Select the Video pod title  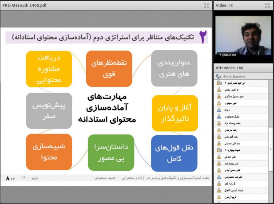tap(221, 5)
